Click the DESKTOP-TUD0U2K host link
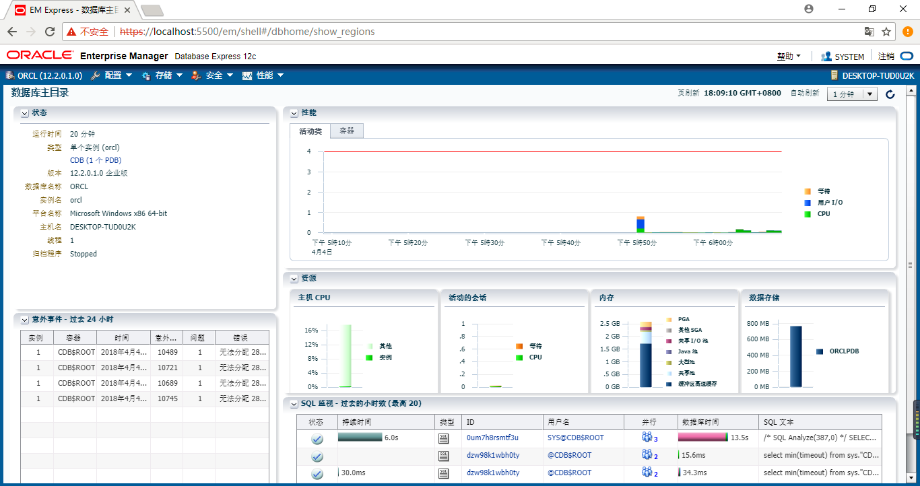This screenshot has width=920, height=486. (x=878, y=75)
